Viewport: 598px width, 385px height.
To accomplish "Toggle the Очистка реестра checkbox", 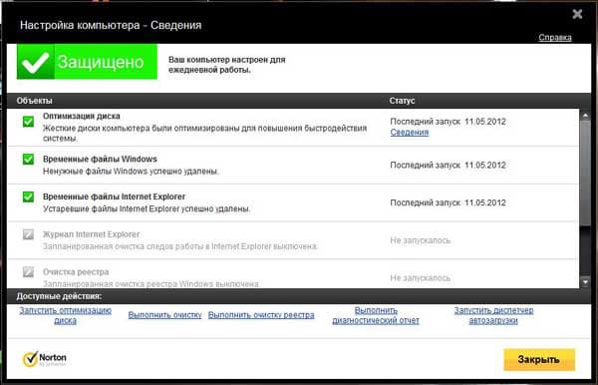I will pos(28,272).
